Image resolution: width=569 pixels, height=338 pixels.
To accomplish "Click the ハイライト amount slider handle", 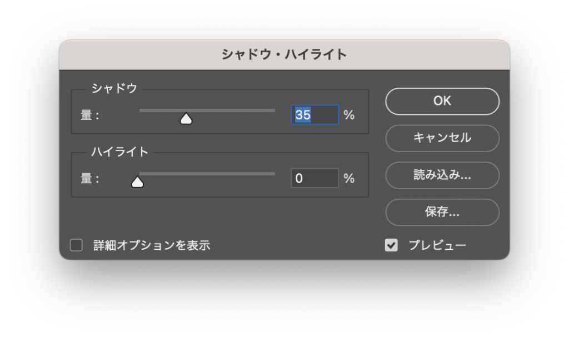I will pyautogui.click(x=137, y=181).
